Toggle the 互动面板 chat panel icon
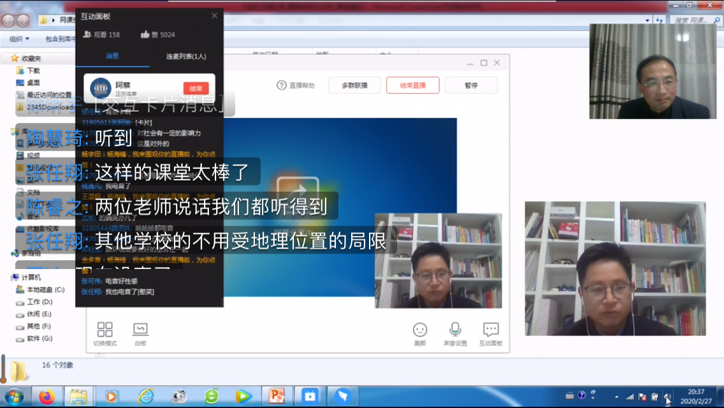Screen dimensions: 724x408 [490, 333]
